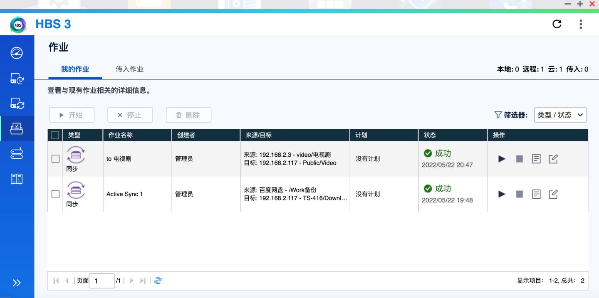
Task: Check the checkbox for the Active Sync 1 job
Action: (x=55, y=194)
